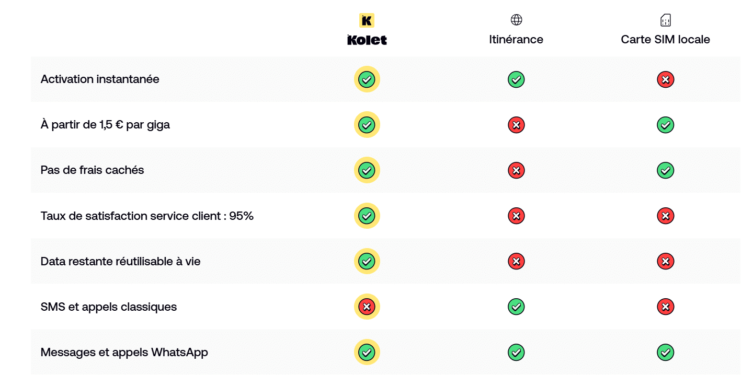Click the "Data restante réutilisable à vie" label
The image size is (753, 387).
pos(120,261)
